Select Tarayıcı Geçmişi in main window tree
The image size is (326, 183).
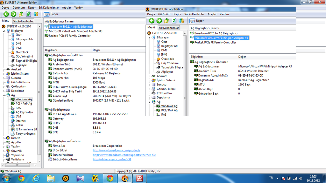pyautogui.click(x=26, y=134)
